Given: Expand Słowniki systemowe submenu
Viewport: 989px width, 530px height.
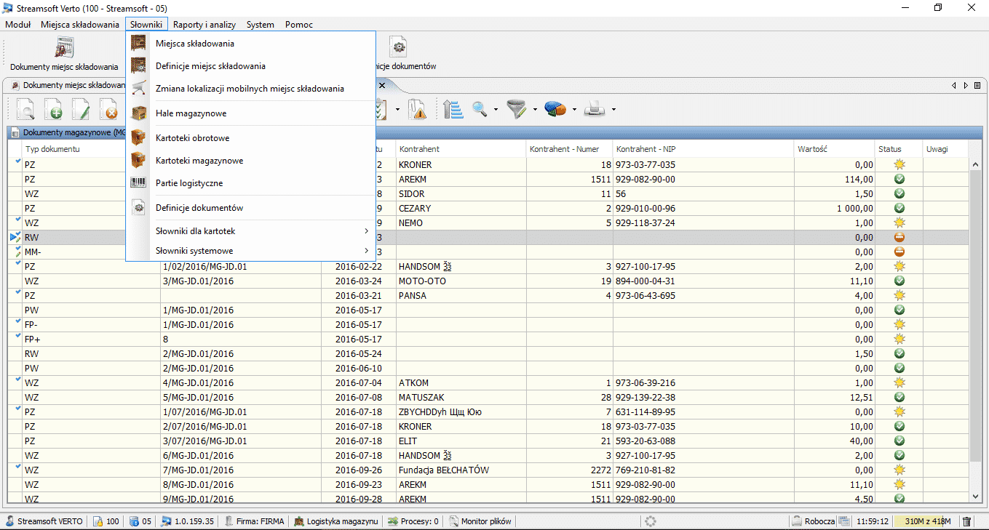Looking at the screenshot, I should 250,251.
